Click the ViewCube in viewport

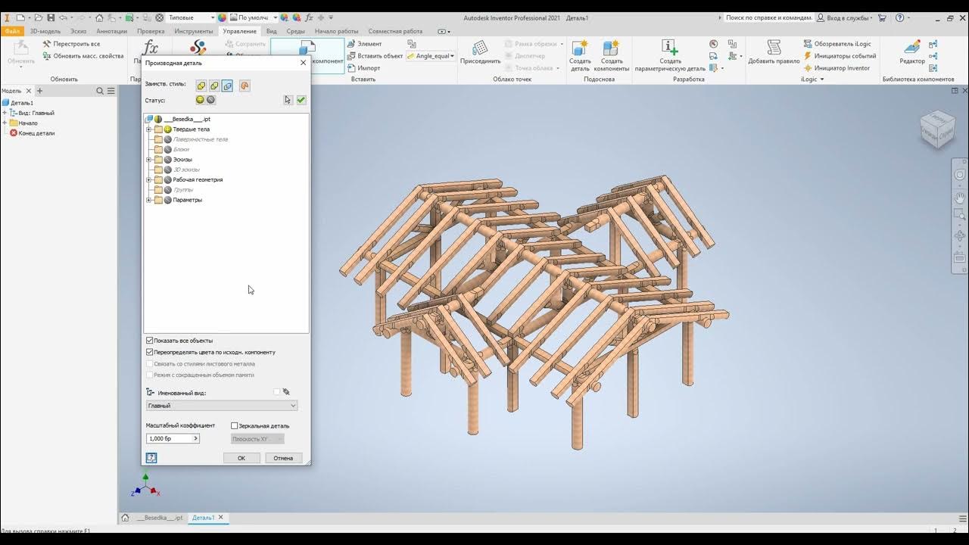pos(936,129)
